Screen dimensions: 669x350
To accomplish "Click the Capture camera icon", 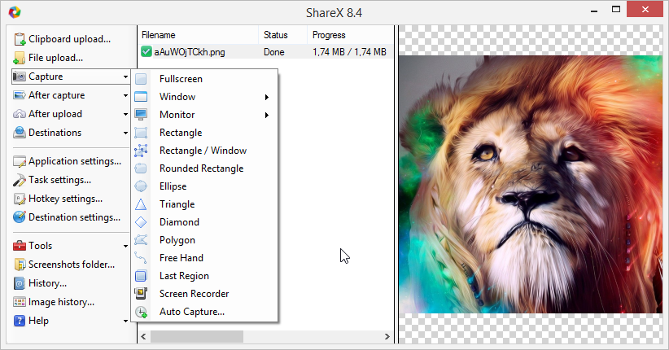I will tap(20, 77).
